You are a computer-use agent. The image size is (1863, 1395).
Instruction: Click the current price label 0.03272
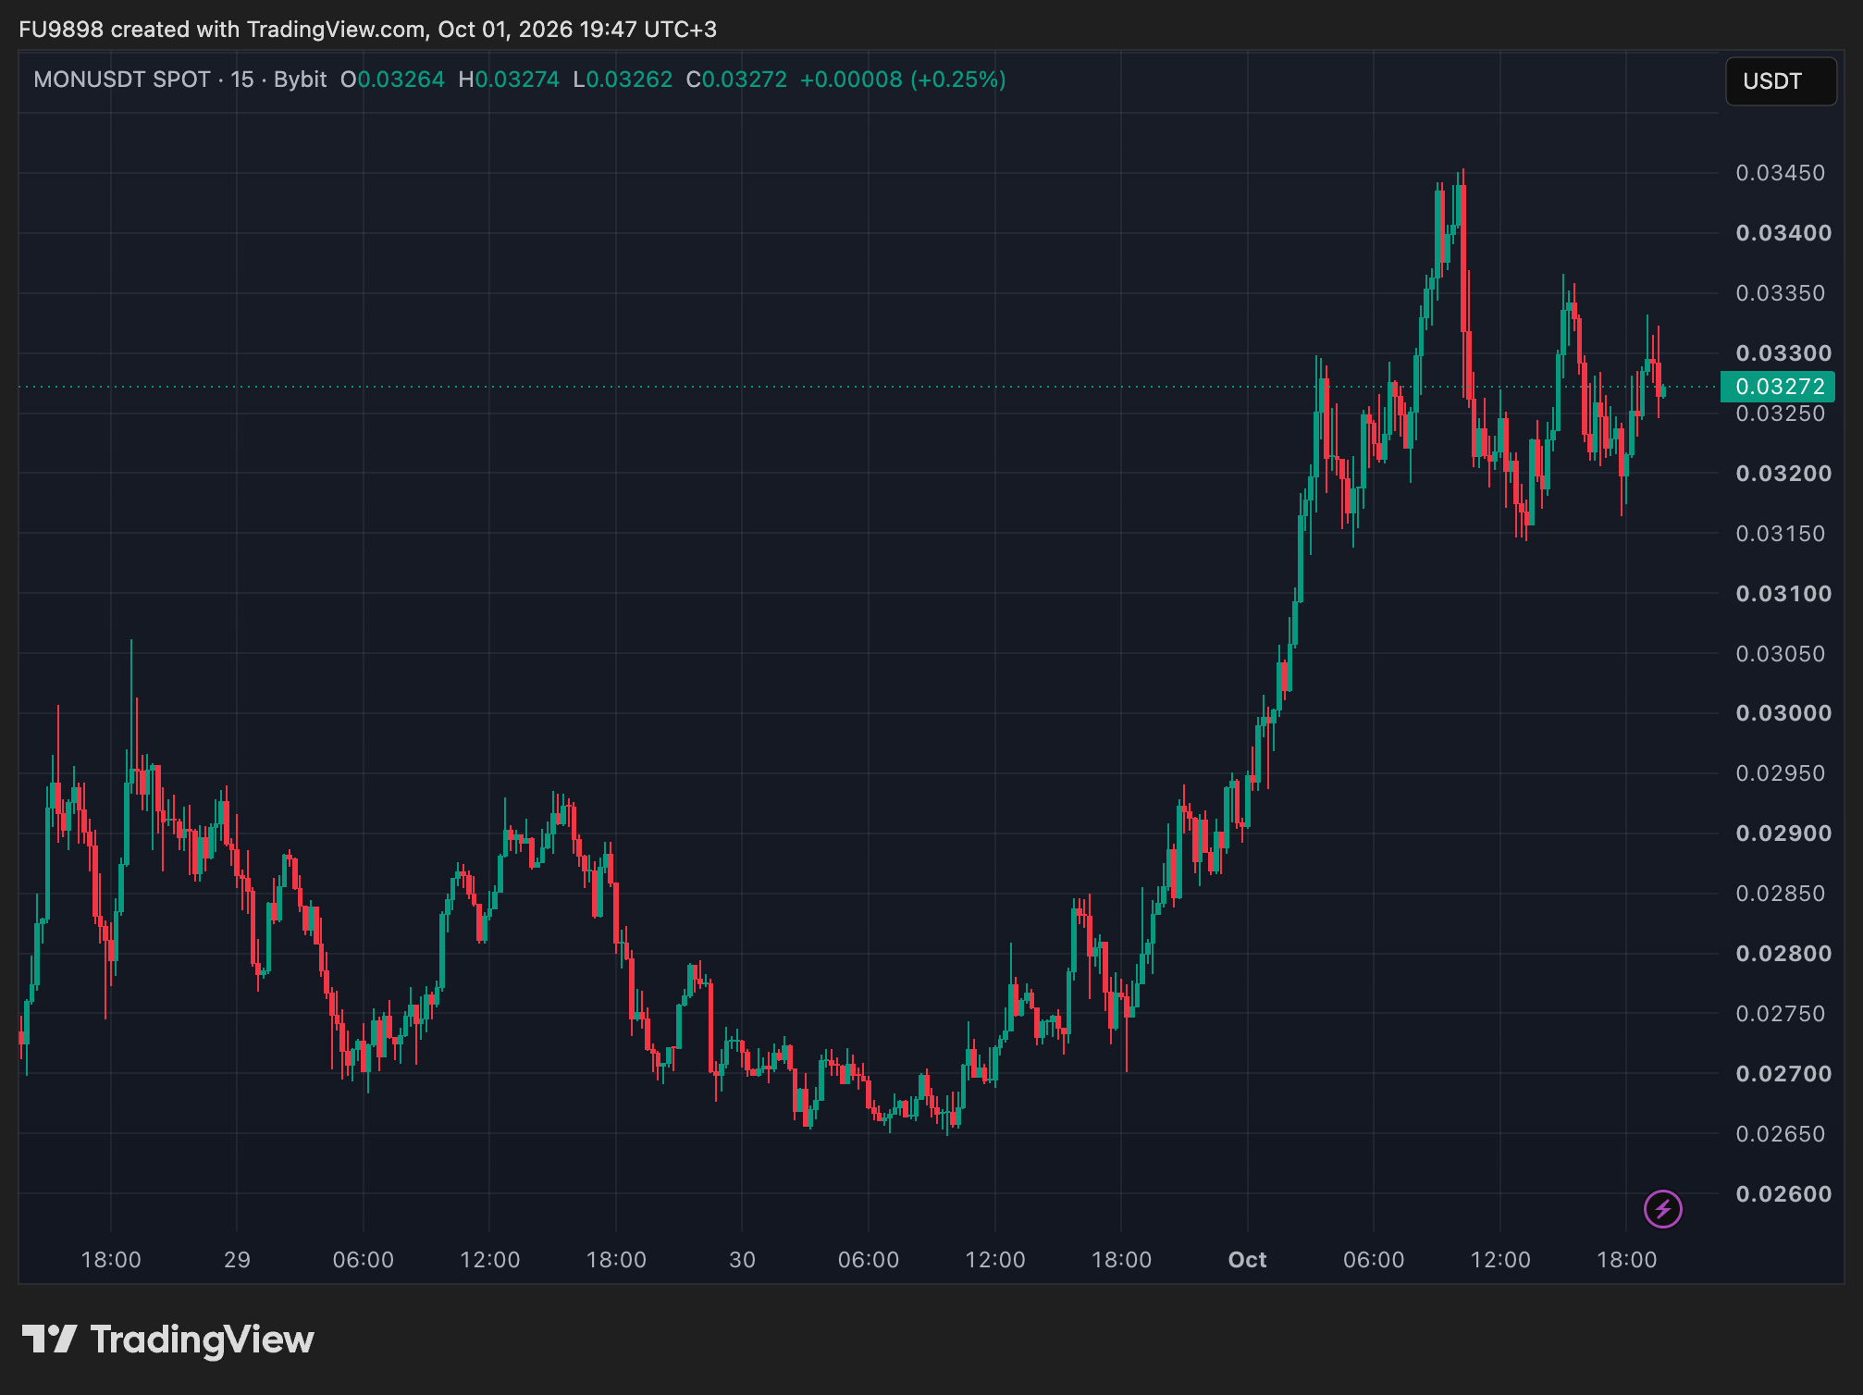pyautogui.click(x=1777, y=387)
